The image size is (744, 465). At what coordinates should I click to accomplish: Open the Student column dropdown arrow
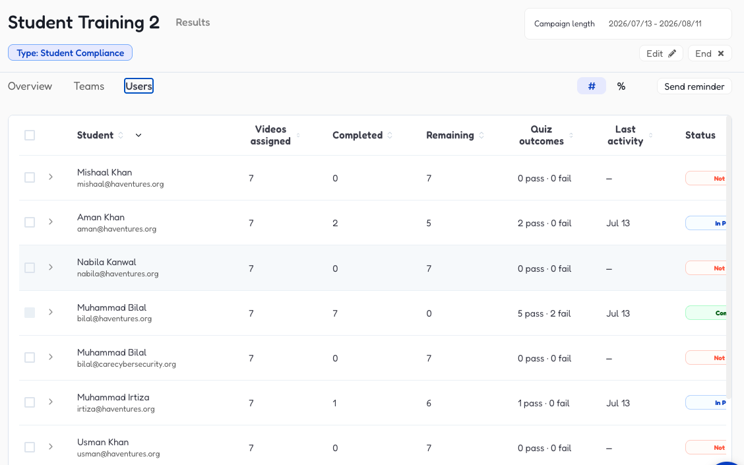tap(139, 135)
